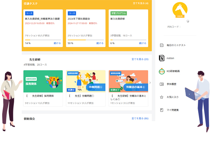Screen dimensions: 212x141
Task: Click the PINコード label
Action: [x=174, y=27]
